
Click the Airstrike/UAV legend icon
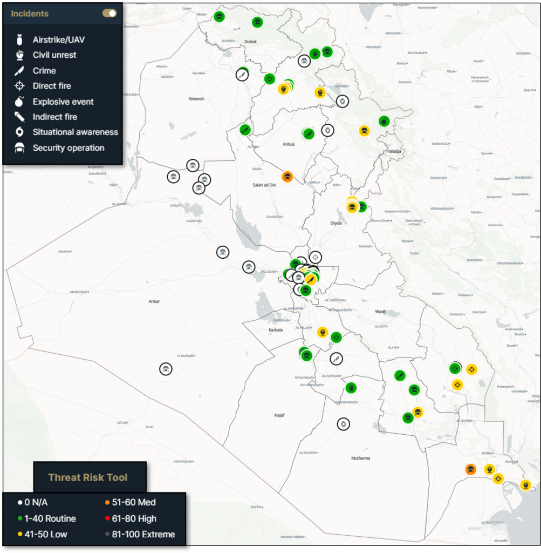[x=20, y=40]
